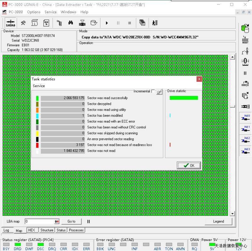252x251 pixels.
Task: Open the crossed hammer-and-wrench tools icon
Action: (x=23, y=23)
